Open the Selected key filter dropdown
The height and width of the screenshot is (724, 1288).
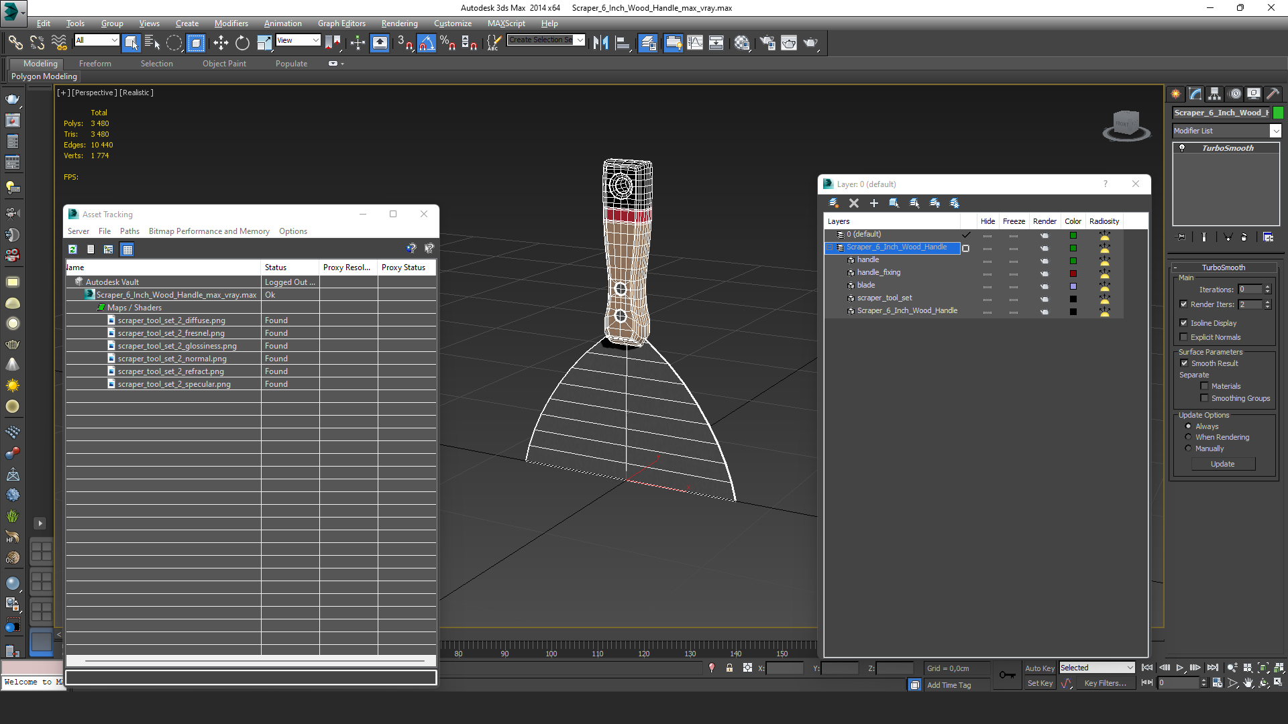tap(1097, 668)
